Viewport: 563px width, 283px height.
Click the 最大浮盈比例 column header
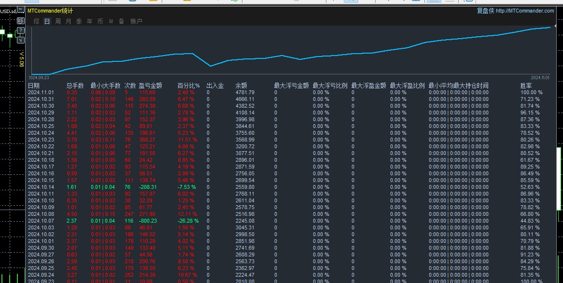[x=408, y=85]
